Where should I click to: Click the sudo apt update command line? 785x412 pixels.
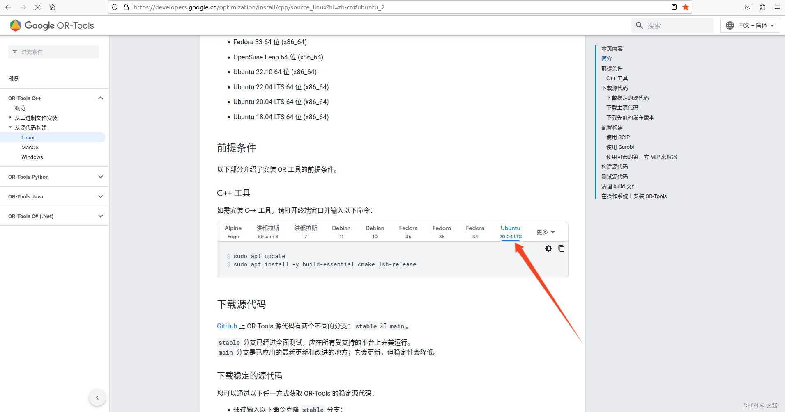pyautogui.click(x=259, y=256)
